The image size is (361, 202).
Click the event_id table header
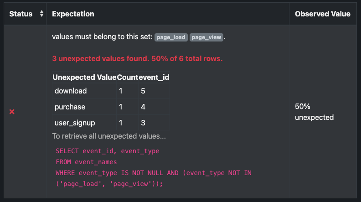coord(154,77)
